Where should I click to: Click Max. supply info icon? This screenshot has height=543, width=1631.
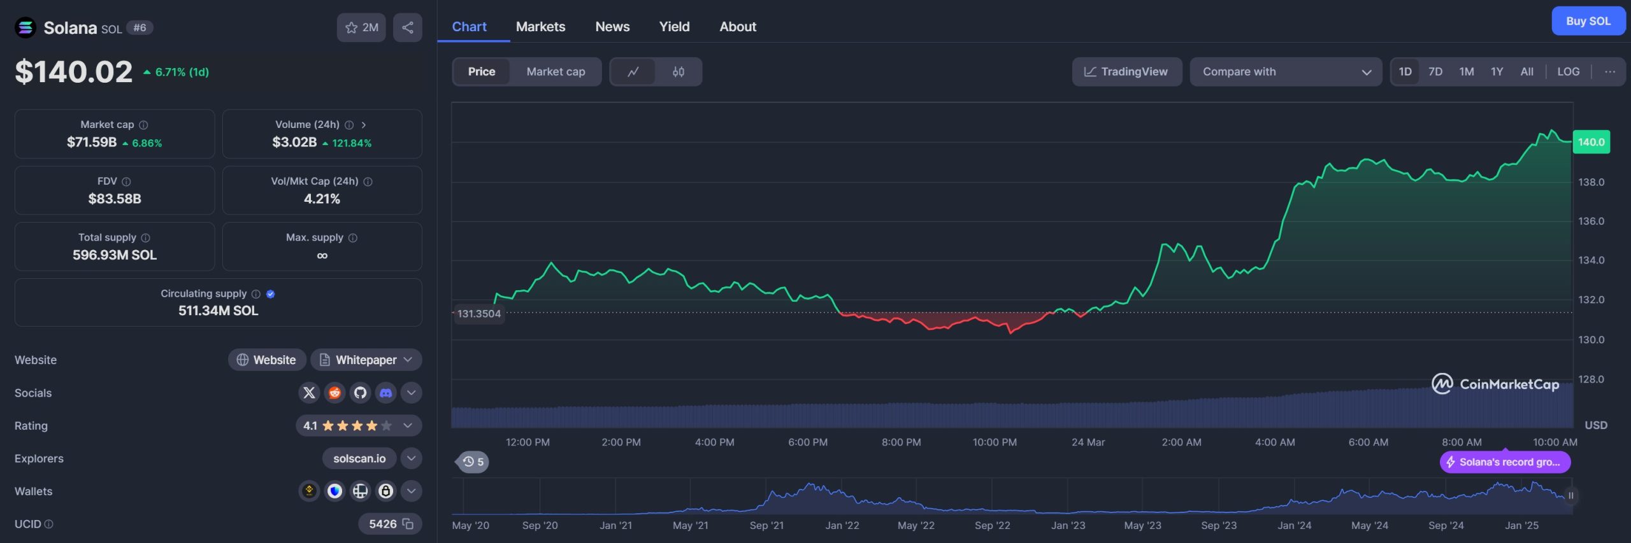click(x=353, y=237)
